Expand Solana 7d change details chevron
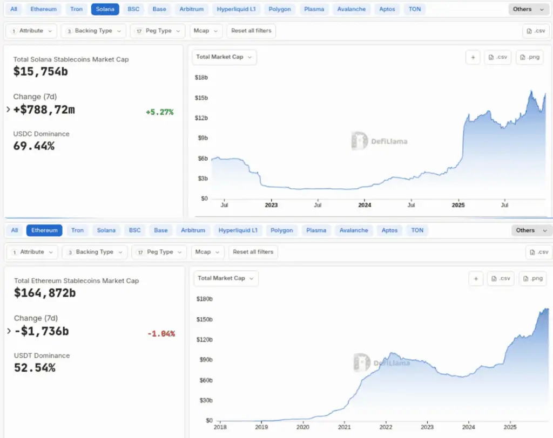This screenshot has height=438, width=553. 8,109
